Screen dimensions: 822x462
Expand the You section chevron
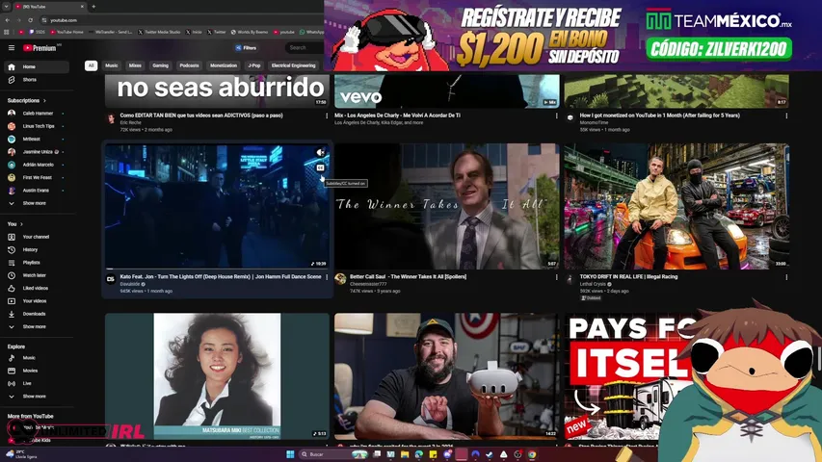pos(21,224)
